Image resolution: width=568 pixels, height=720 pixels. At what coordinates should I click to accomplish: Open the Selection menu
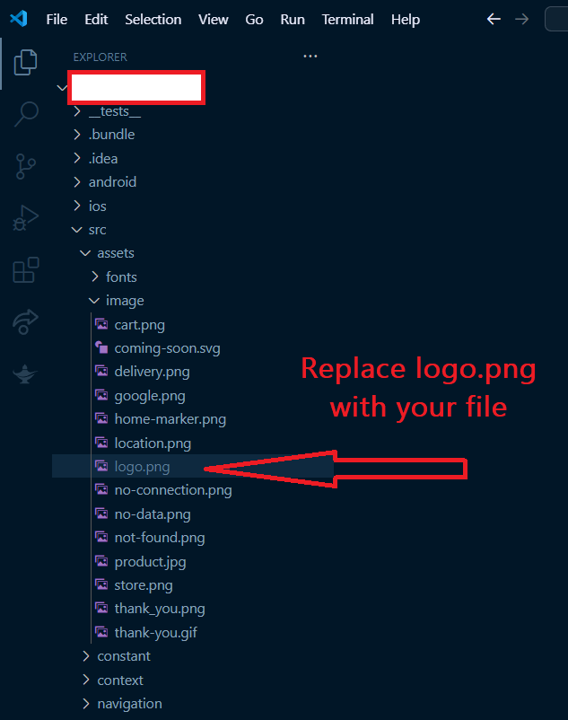tap(153, 19)
